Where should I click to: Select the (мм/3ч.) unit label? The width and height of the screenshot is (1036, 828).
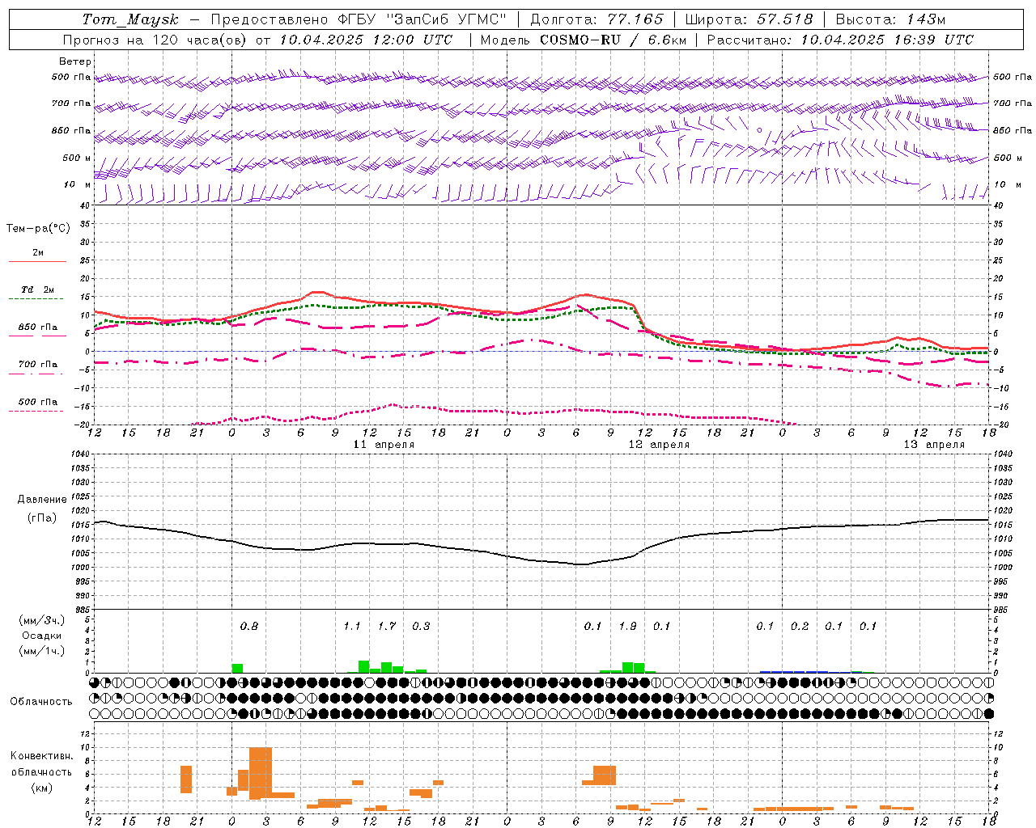pyautogui.click(x=42, y=620)
